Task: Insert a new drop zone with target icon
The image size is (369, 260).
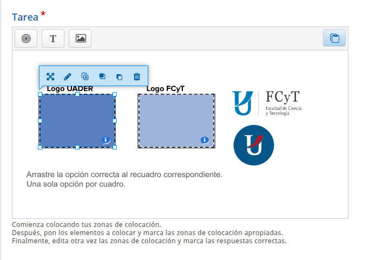Action: coord(26,38)
